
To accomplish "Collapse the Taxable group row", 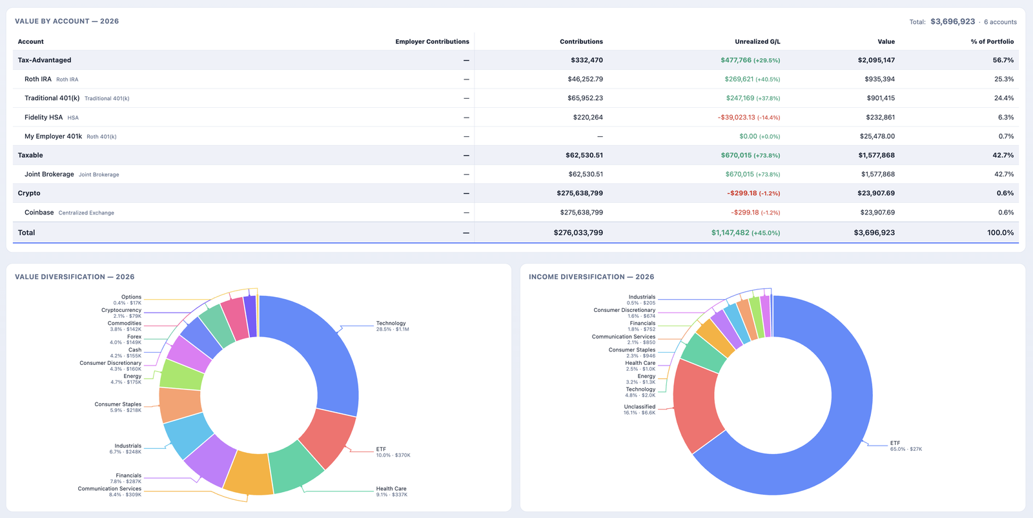I will [x=516, y=155].
